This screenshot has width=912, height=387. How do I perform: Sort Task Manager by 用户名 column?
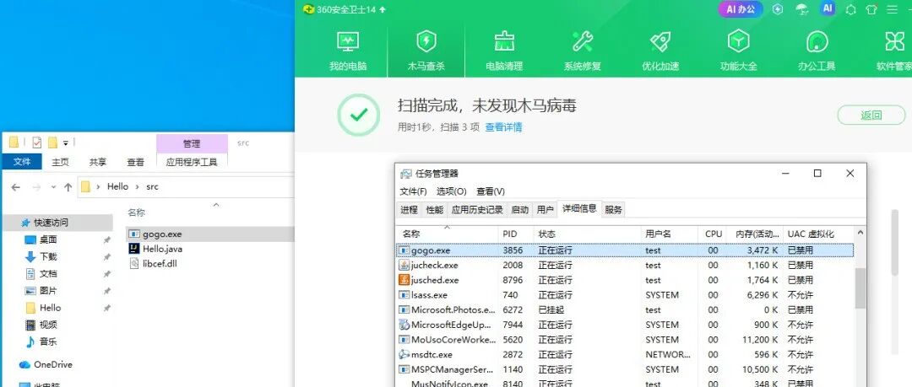(669, 234)
